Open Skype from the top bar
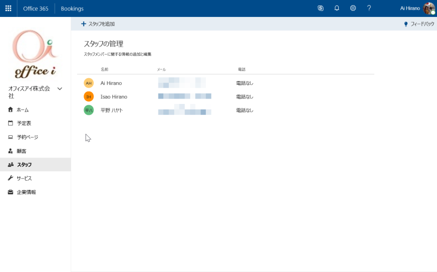The height and width of the screenshot is (272, 437). click(321, 8)
